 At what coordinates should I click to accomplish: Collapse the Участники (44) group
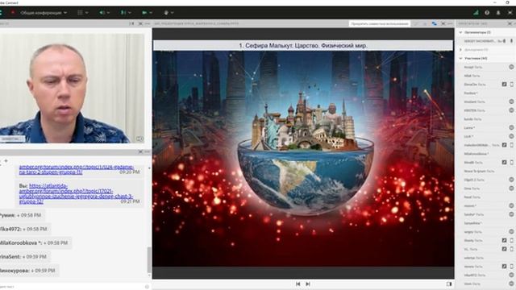[x=460, y=58]
